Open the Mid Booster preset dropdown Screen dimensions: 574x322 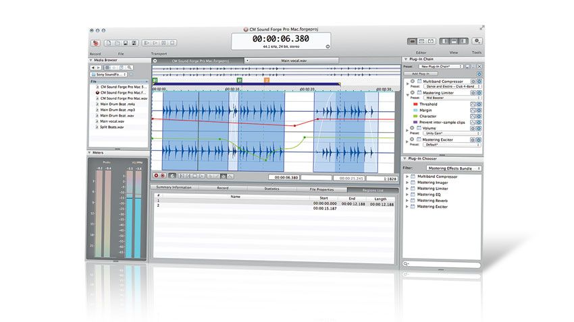[452, 98]
